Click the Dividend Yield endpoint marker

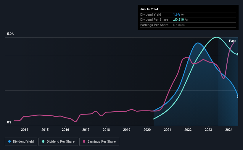click(x=238, y=97)
